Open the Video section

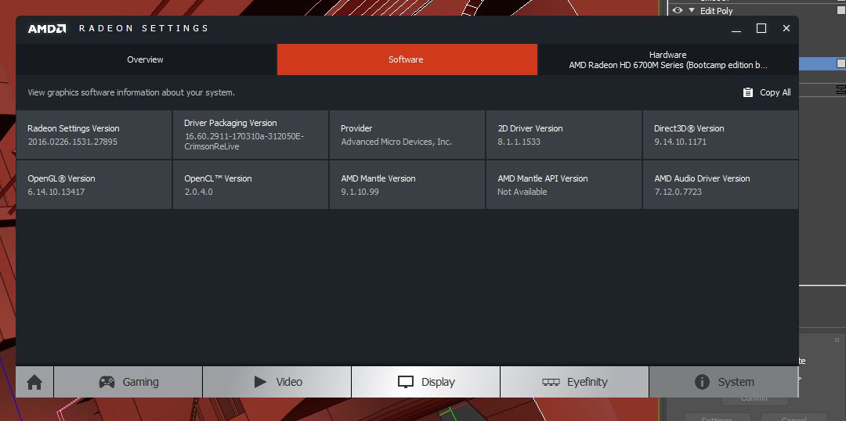tap(277, 382)
